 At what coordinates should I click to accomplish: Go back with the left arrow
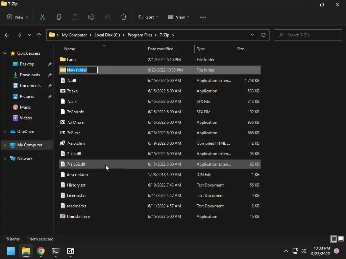coord(7,35)
